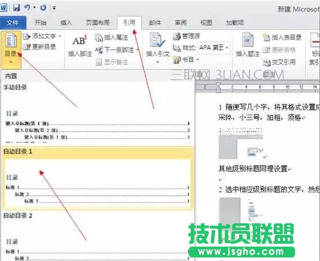
Task: Click 插入表目录 button
Action: tap(282, 38)
